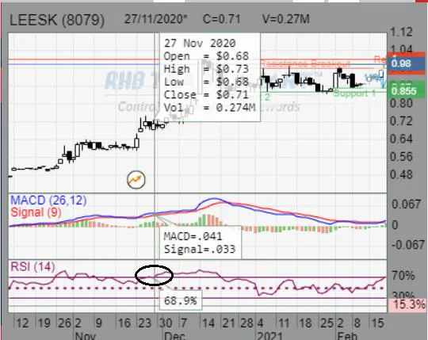
Task: Select the Feb month axis label
Action: [347, 335]
